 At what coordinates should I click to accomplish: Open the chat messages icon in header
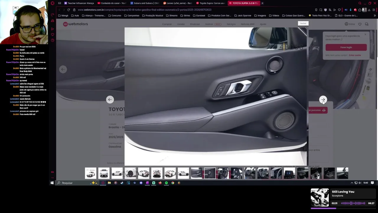(366, 24)
